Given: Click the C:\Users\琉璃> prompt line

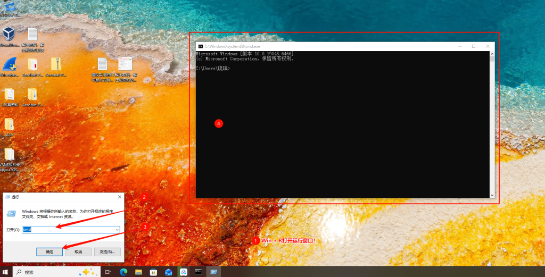Looking at the screenshot, I should (x=213, y=69).
